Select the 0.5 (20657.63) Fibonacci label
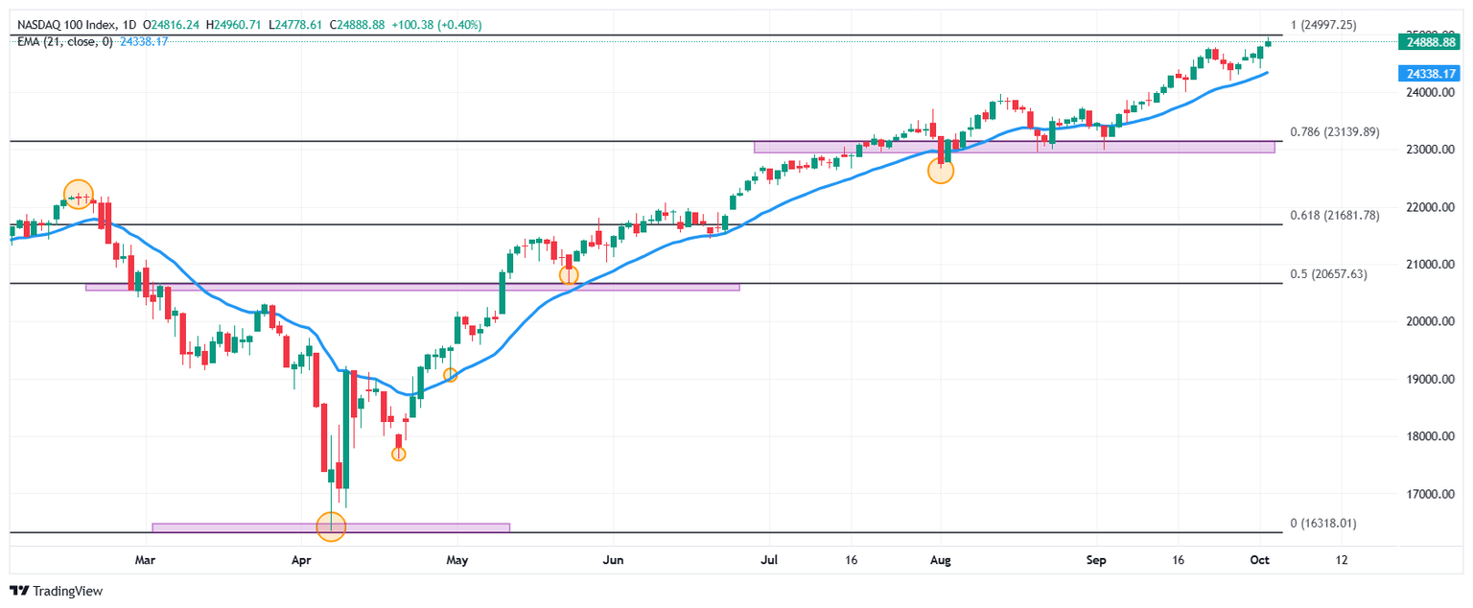Image resolution: width=1473 pixels, height=608 pixels. [1328, 274]
